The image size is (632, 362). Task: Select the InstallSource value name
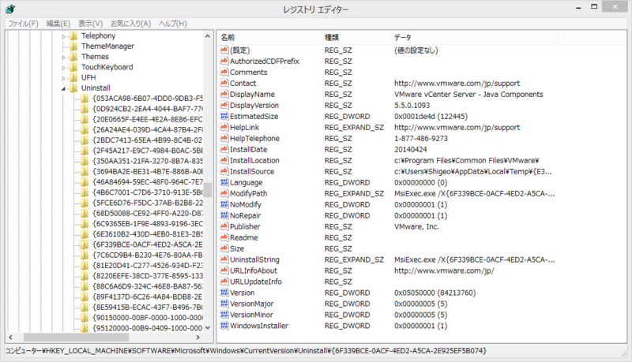click(x=252, y=171)
